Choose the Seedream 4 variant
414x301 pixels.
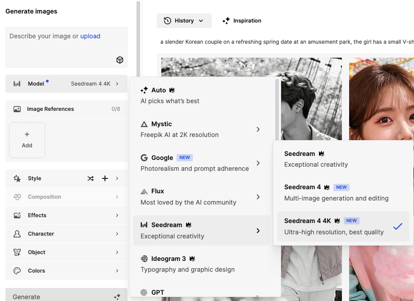pyautogui.click(x=343, y=193)
